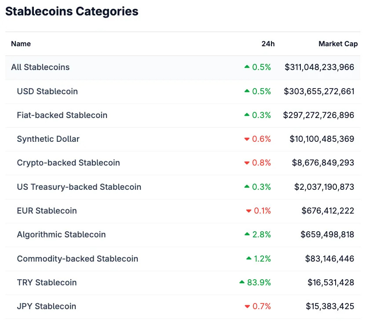Sort by the Market Cap column header

pos(338,44)
